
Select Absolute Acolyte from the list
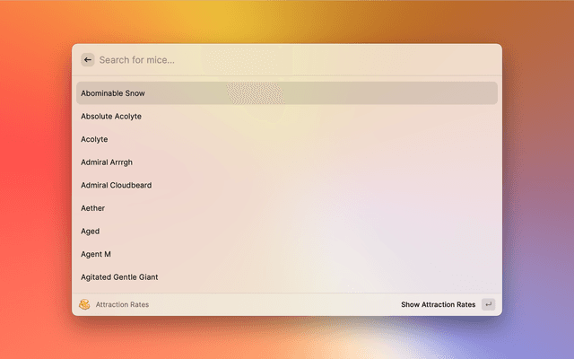(111, 117)
